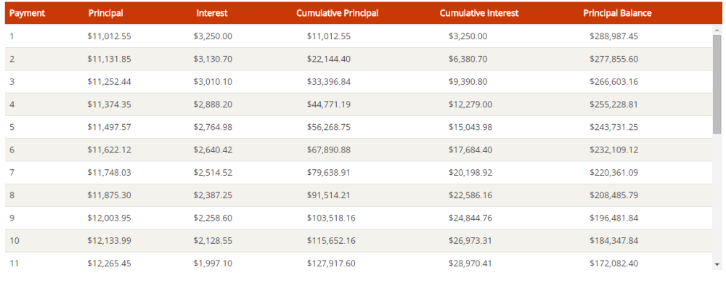
Task: Select the Payment column header
Action: [27, 13]
